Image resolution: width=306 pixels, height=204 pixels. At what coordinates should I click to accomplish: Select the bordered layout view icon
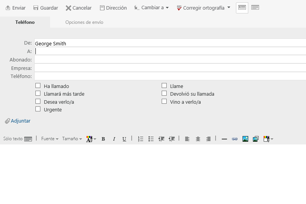pyautogui.click(x=242, y=8)
